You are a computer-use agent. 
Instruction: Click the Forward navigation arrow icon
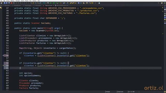pos(95,3)
